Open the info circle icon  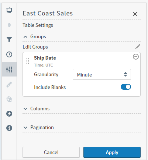point(9,128)
